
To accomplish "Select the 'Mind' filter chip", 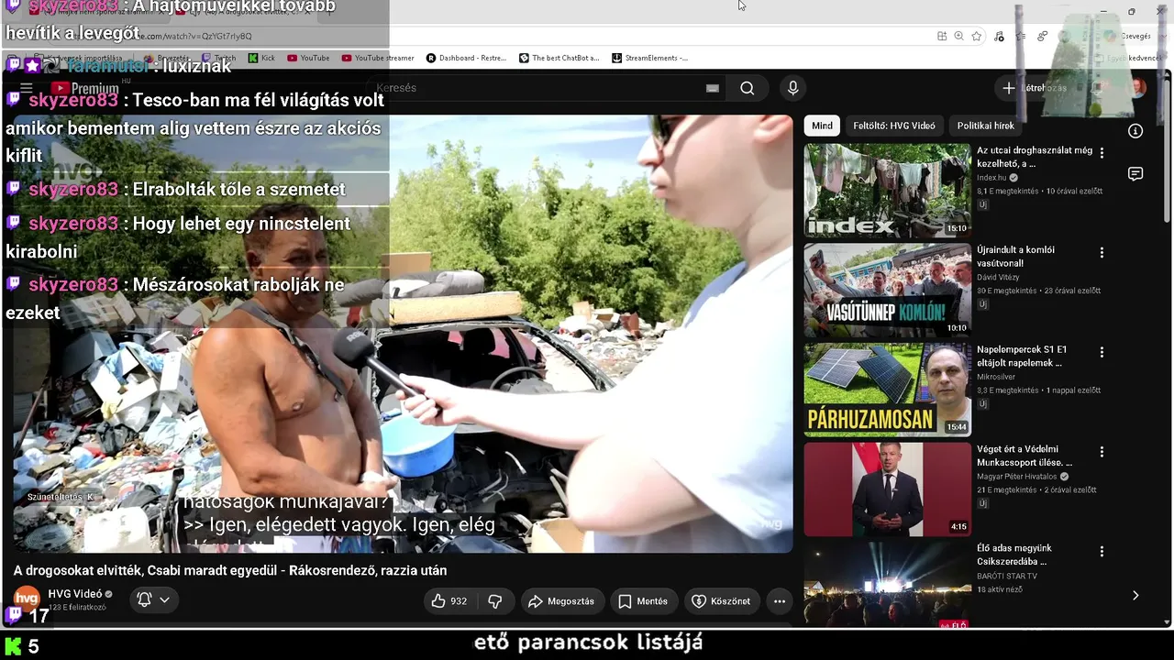I will tap(822, 126).
